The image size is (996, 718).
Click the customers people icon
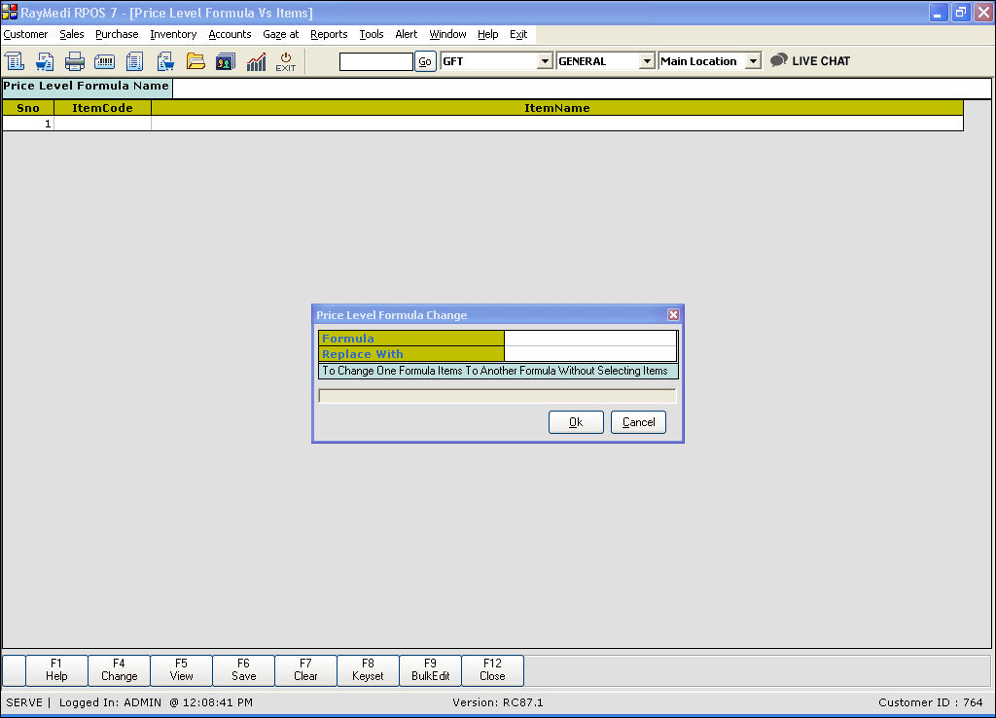226,61
